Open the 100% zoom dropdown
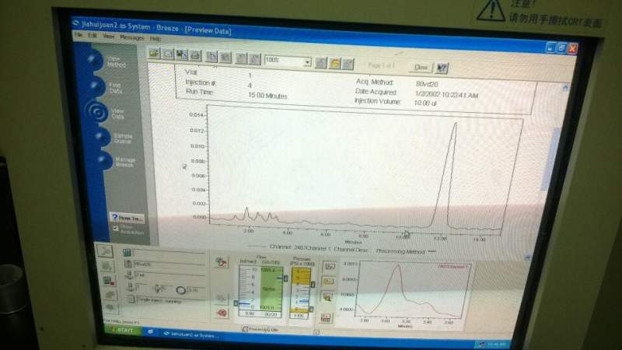The width and height of the screenshot is (622, 350). [307, 62]
